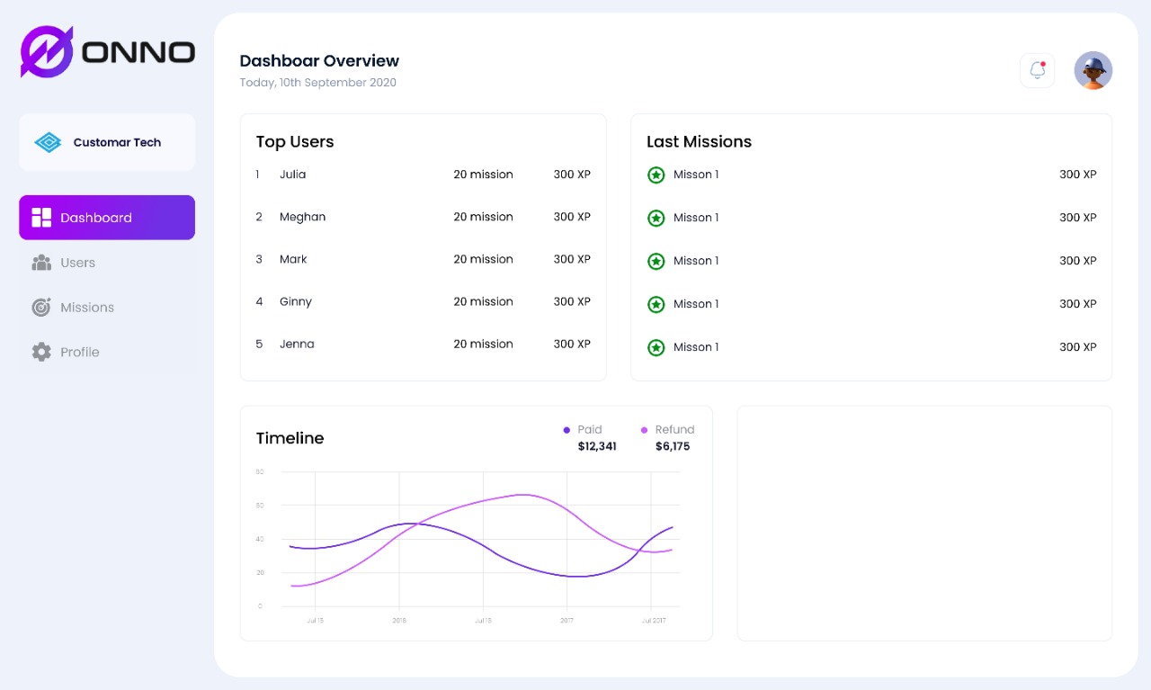Select the Paid amount $12,341
The height and width of the screenshot is (690, 1151).
[597, 446]
